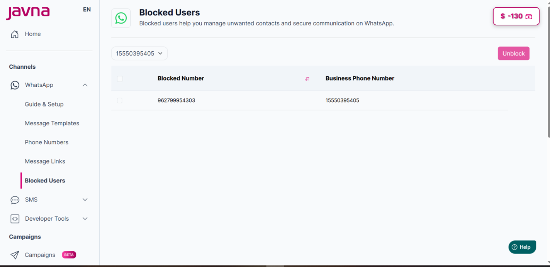The width and height of the screenshot is (550, 267).
Task: Click the Home house icon
Action: [x=15, y=34]
